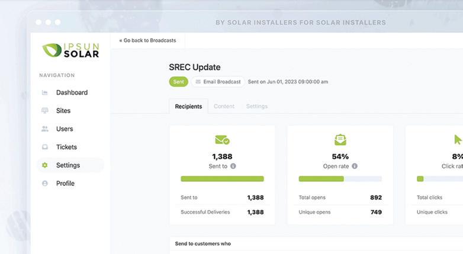Open Dashboard from the navigation menu
The image size is (463, 254).
click(72, 93)
